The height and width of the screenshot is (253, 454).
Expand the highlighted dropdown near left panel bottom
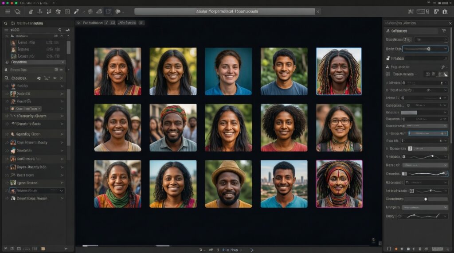coord(61,191)
